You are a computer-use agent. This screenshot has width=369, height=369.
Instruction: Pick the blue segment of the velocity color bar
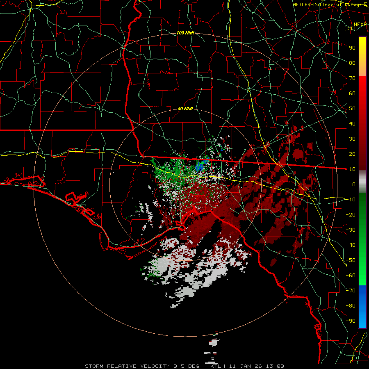tap(362, 307)
